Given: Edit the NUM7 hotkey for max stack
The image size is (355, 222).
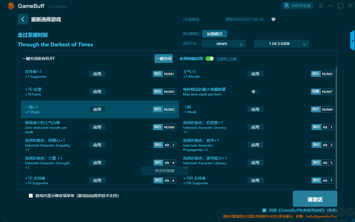Looking at the screenshot, I should point(327,92).
